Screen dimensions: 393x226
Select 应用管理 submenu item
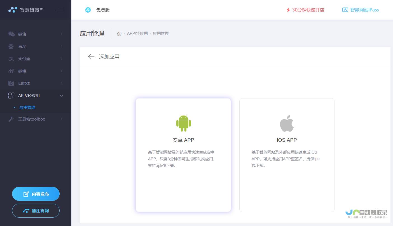(x=27, y=107)
